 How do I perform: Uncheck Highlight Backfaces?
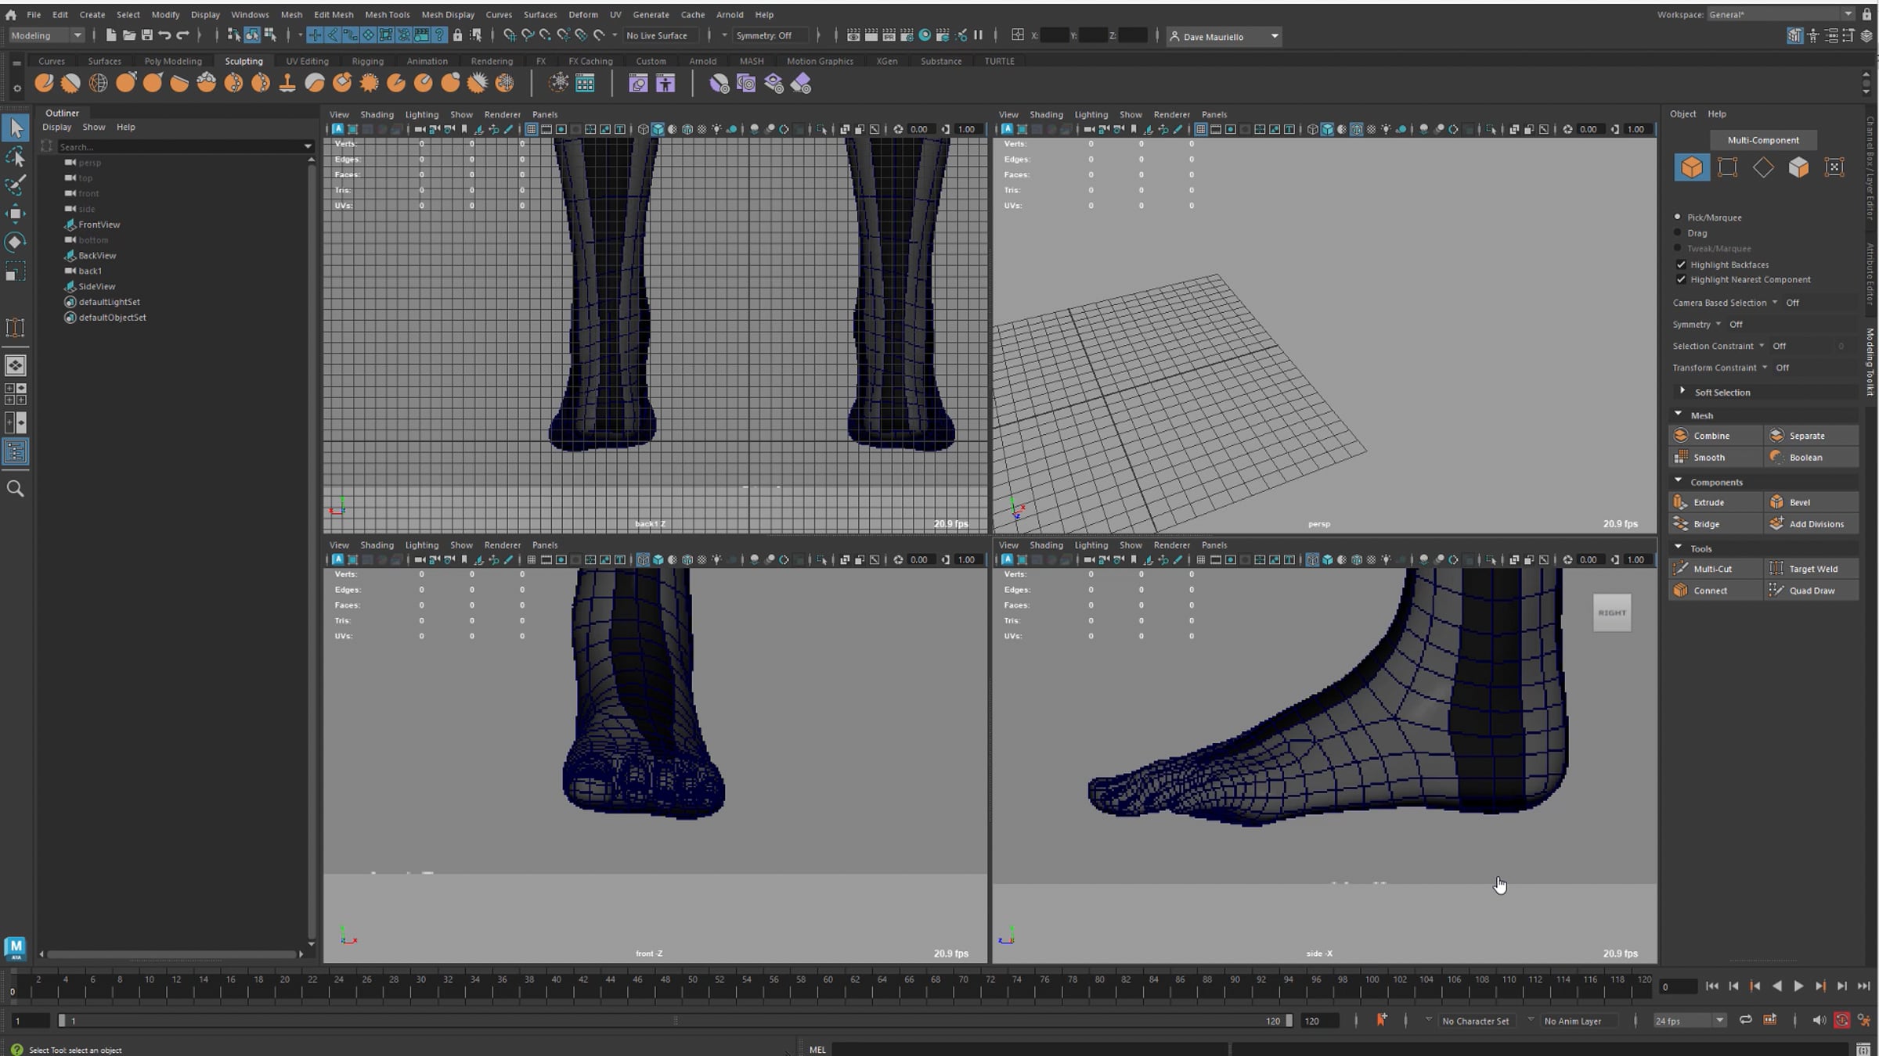[1681, 264]
